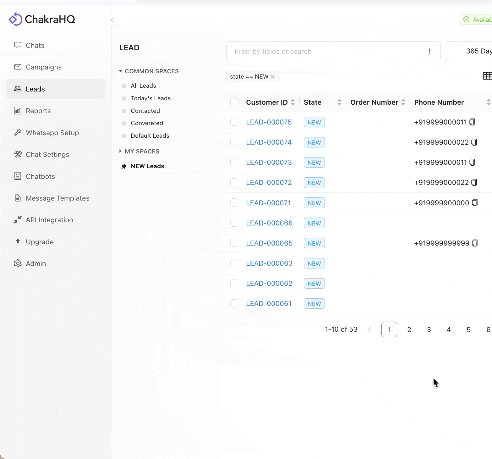Go to page 2 of results

tap(409, 329)
